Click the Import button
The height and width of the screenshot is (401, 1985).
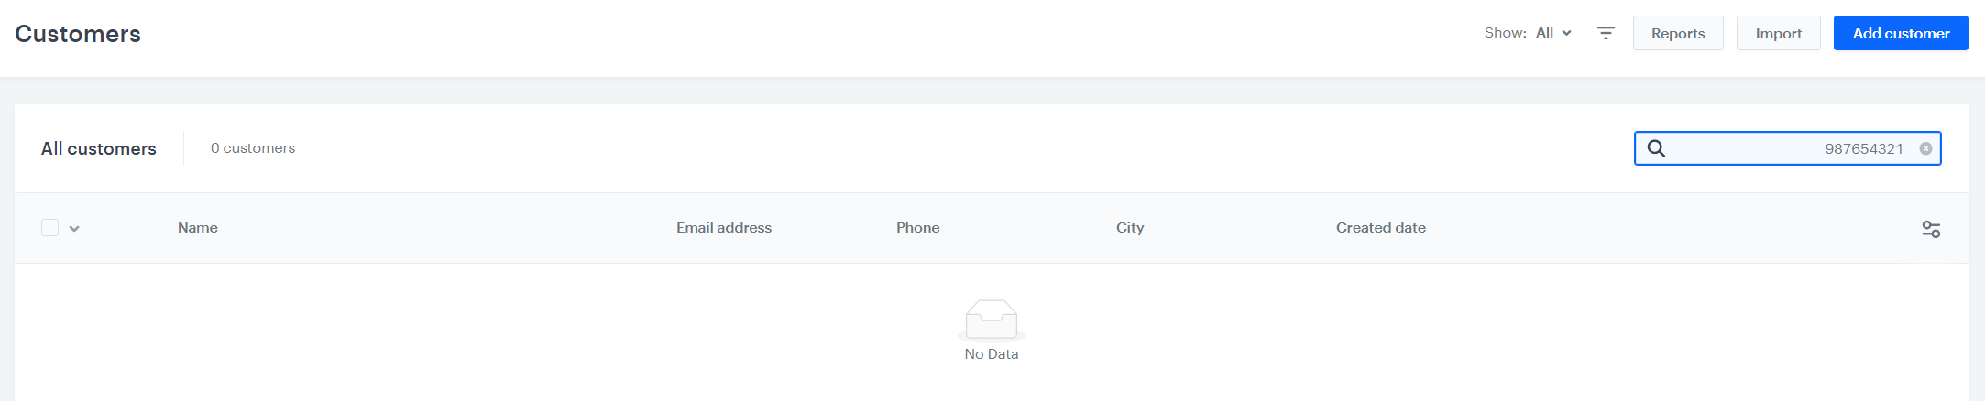[x=1779, y=33]
